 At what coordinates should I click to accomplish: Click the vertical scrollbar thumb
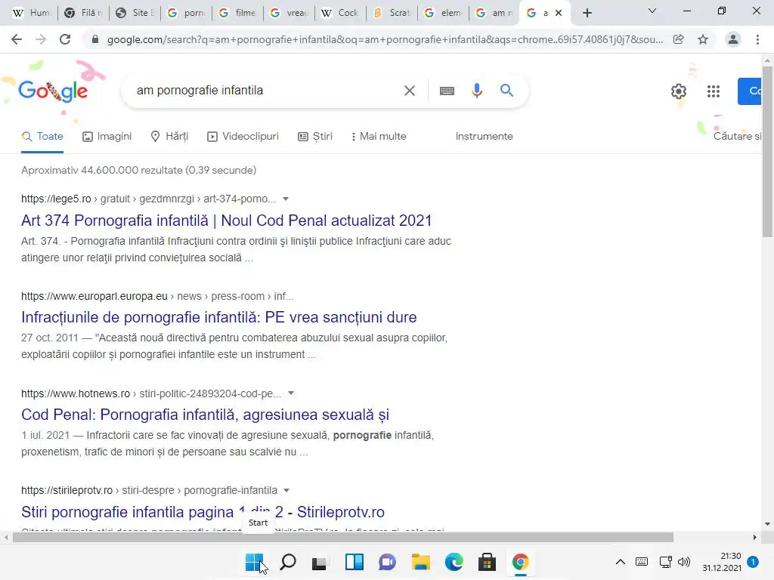[767, 152]
